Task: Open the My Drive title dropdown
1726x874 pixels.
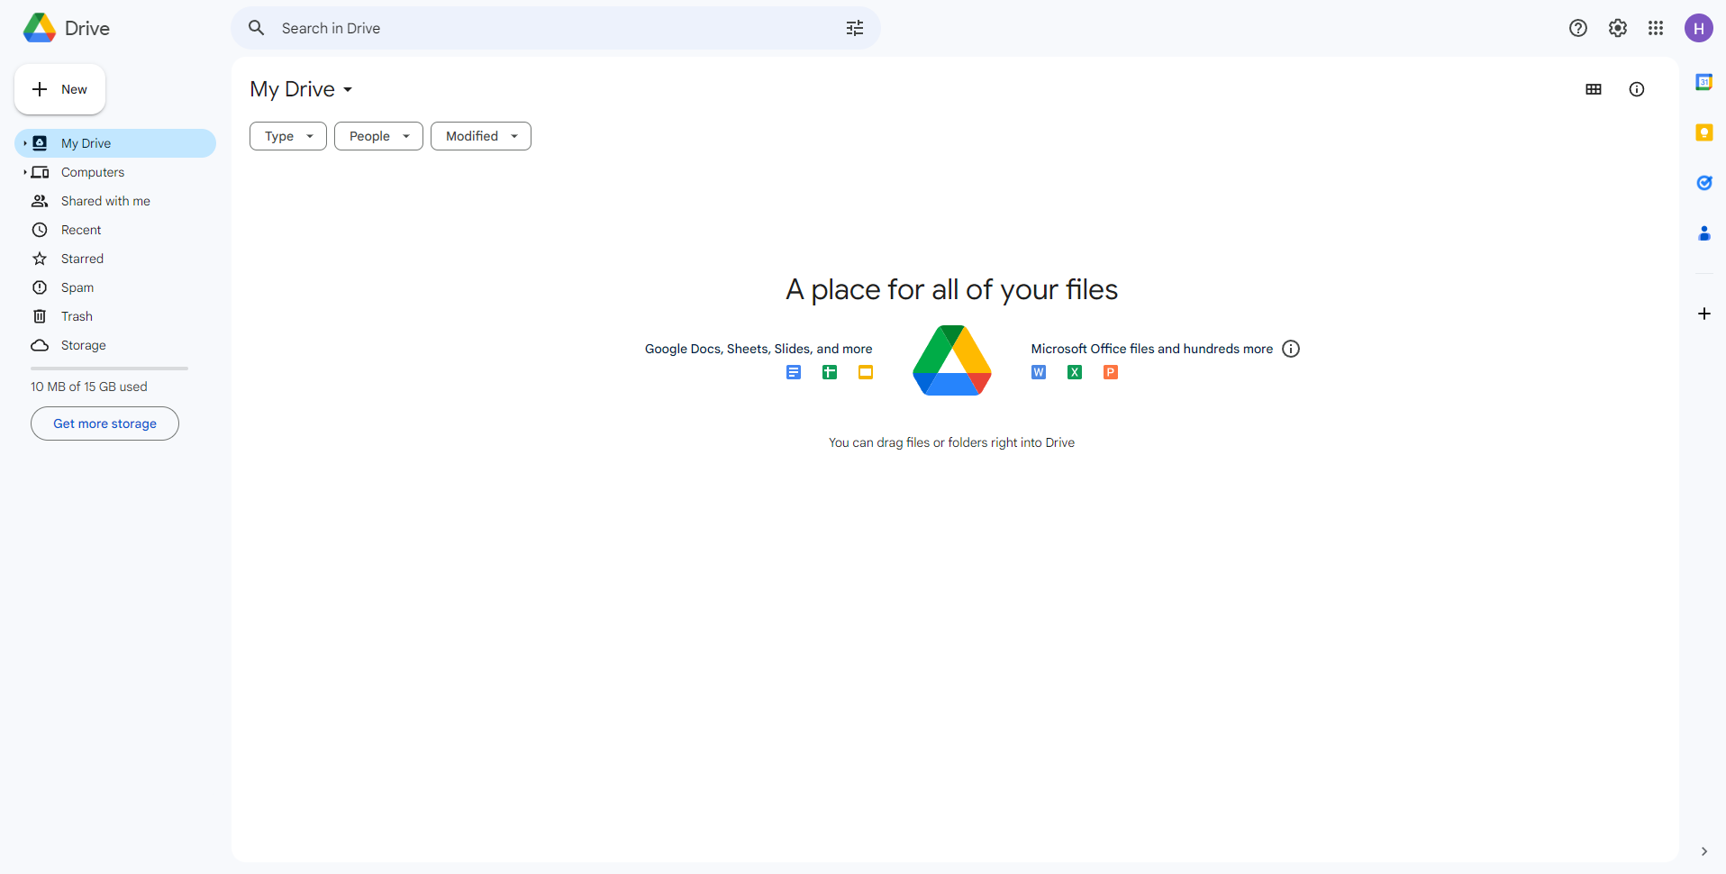Action: (x=302, y=89)
